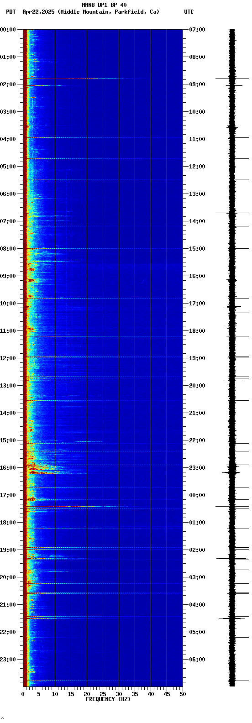Click the PDT time label "16:00"
The width and height of the screenshot is (252, 723).
pyautogui.click(x=8, y=468)
